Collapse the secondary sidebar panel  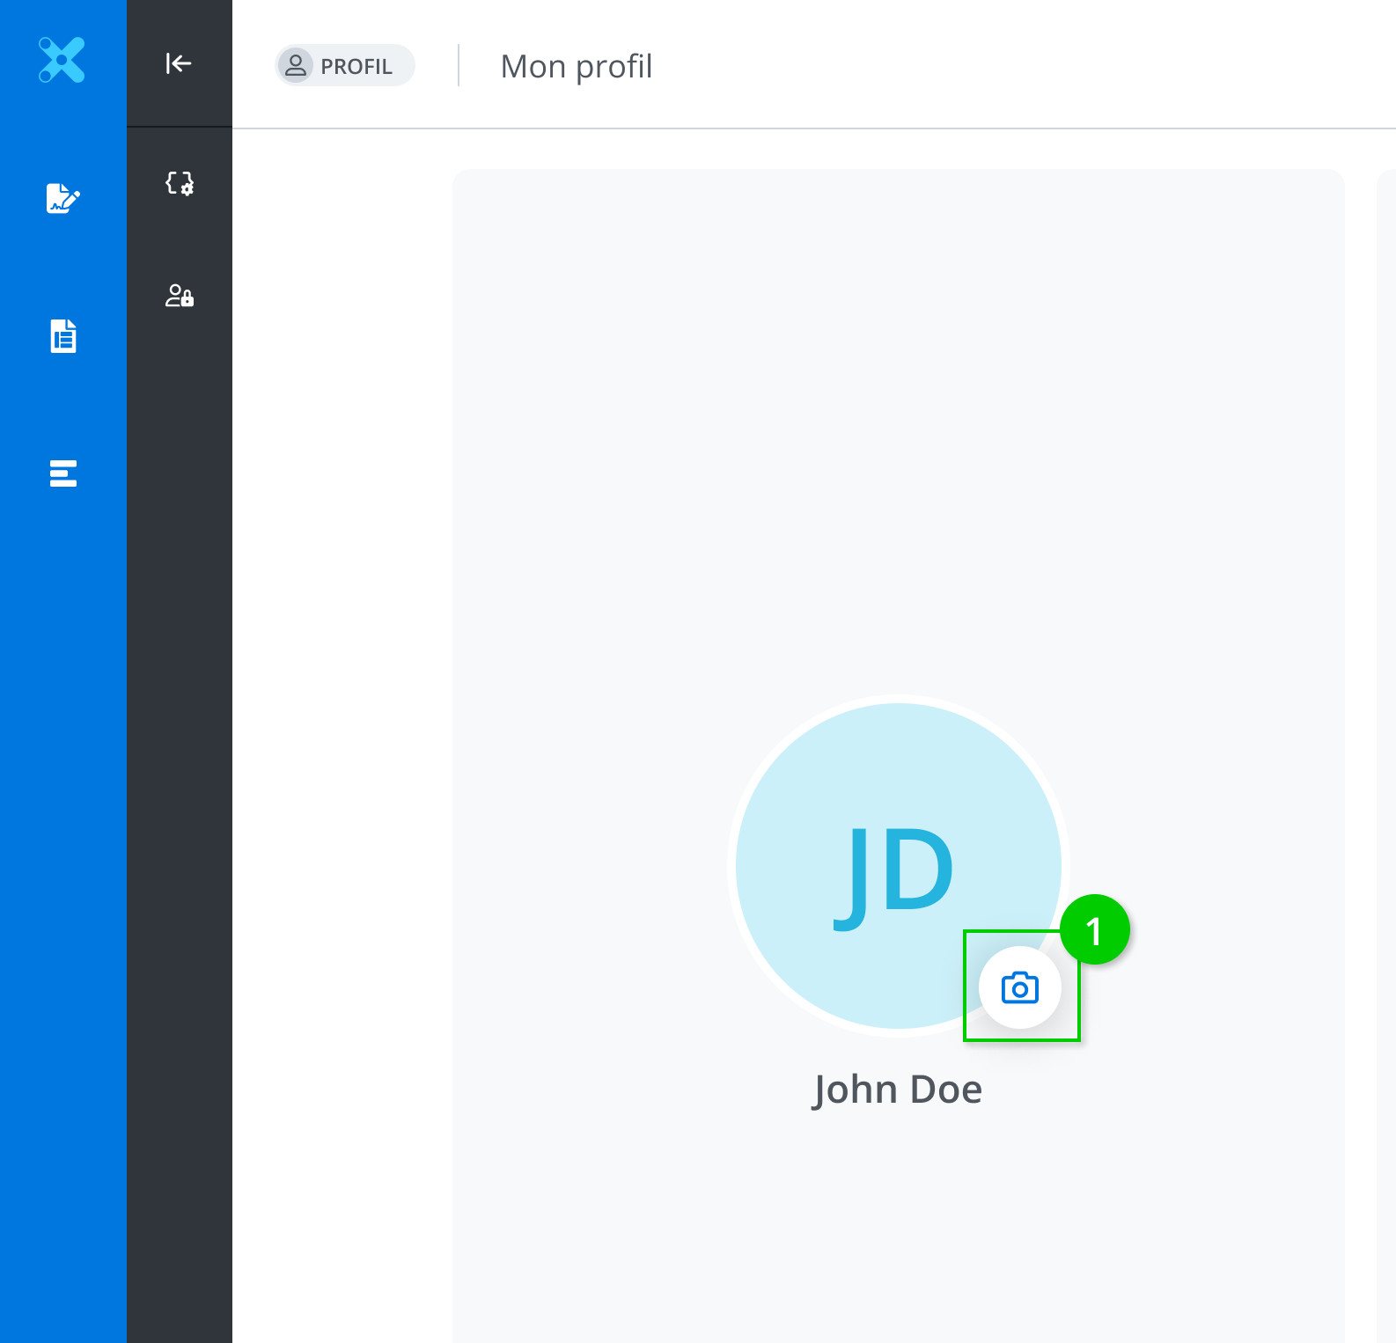pyautogui.click(x=179, y=63)
